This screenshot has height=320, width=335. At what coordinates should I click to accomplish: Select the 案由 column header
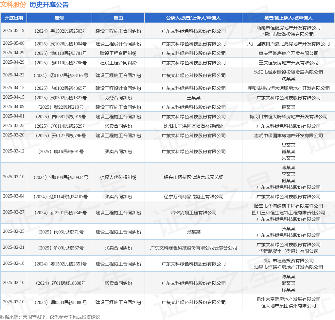(x=118, y=18)
